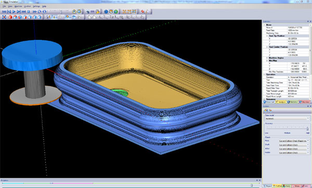The width and height of the screenshot is (312, 188).
Task: Expand the Machine Angles group
Action: click(267, 58)
